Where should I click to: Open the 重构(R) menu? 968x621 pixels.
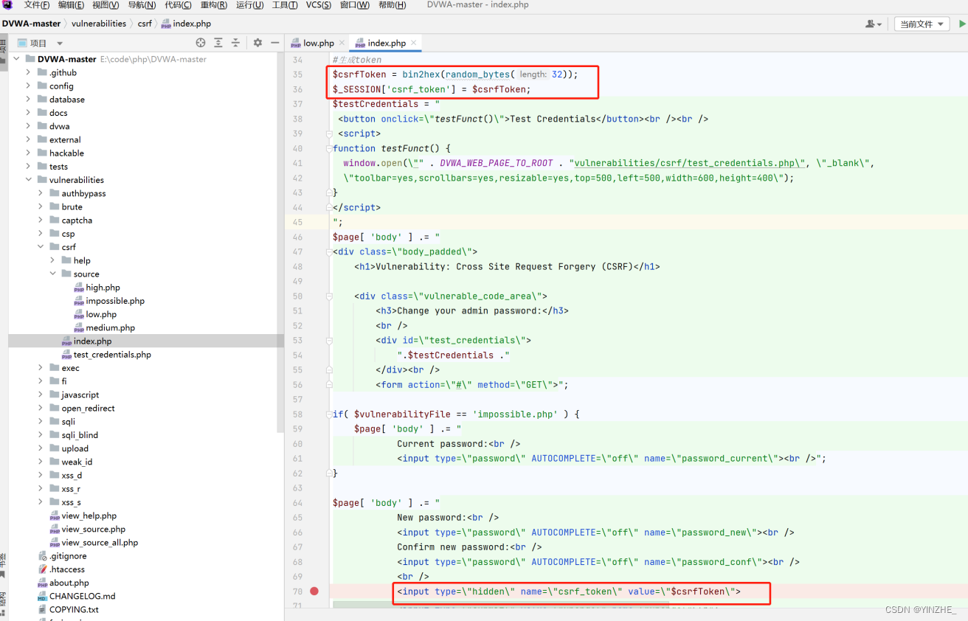click(x=214, y=5)
